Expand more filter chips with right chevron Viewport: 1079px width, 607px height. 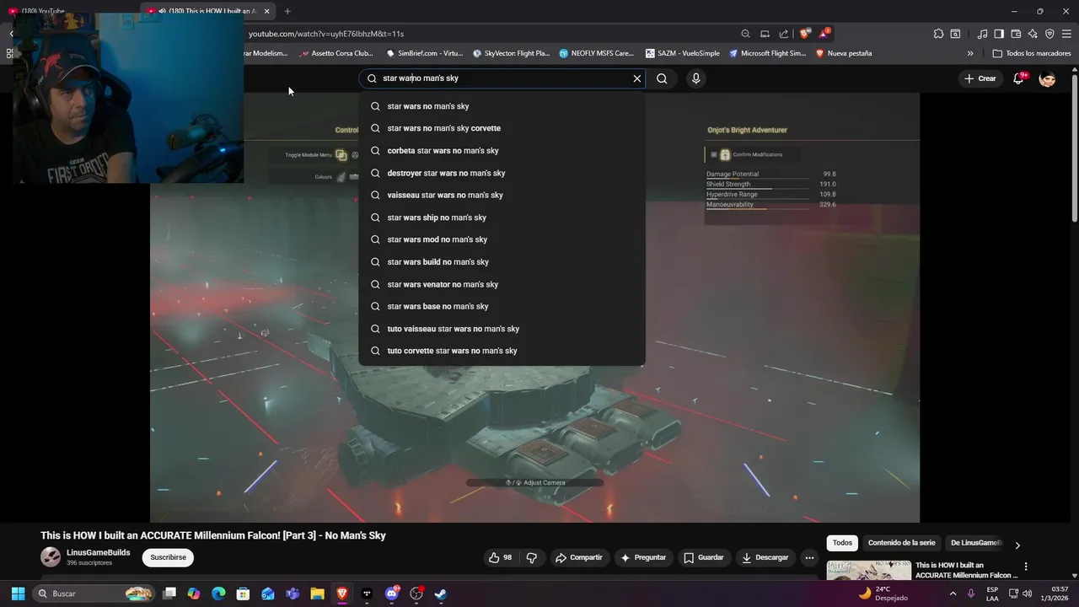coord(1017,545)
